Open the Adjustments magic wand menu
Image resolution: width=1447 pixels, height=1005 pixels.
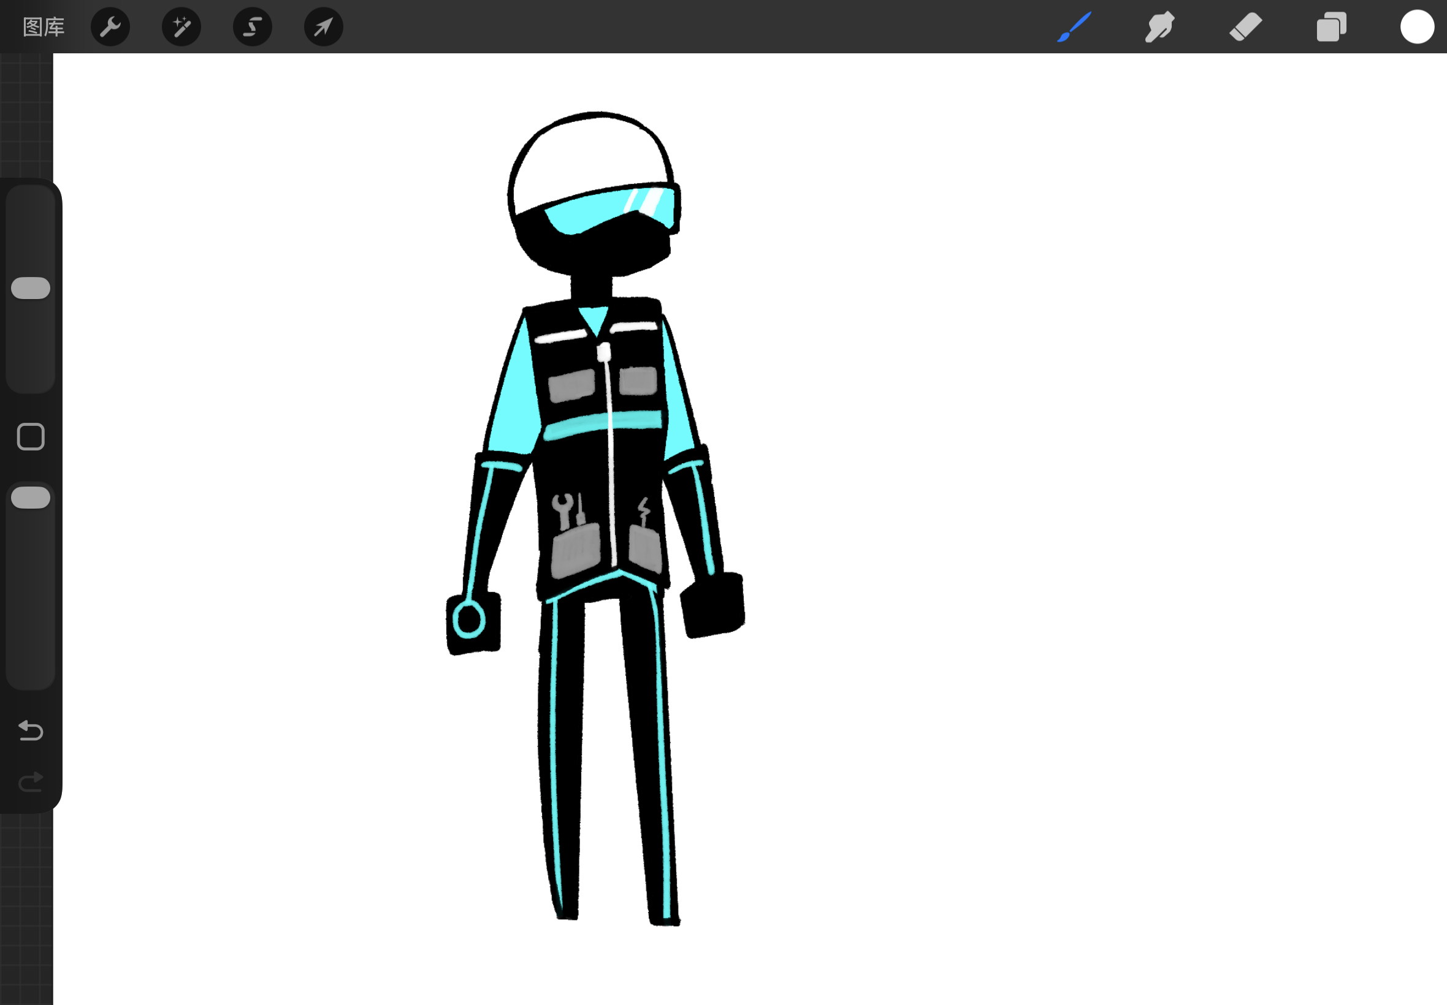181,27
